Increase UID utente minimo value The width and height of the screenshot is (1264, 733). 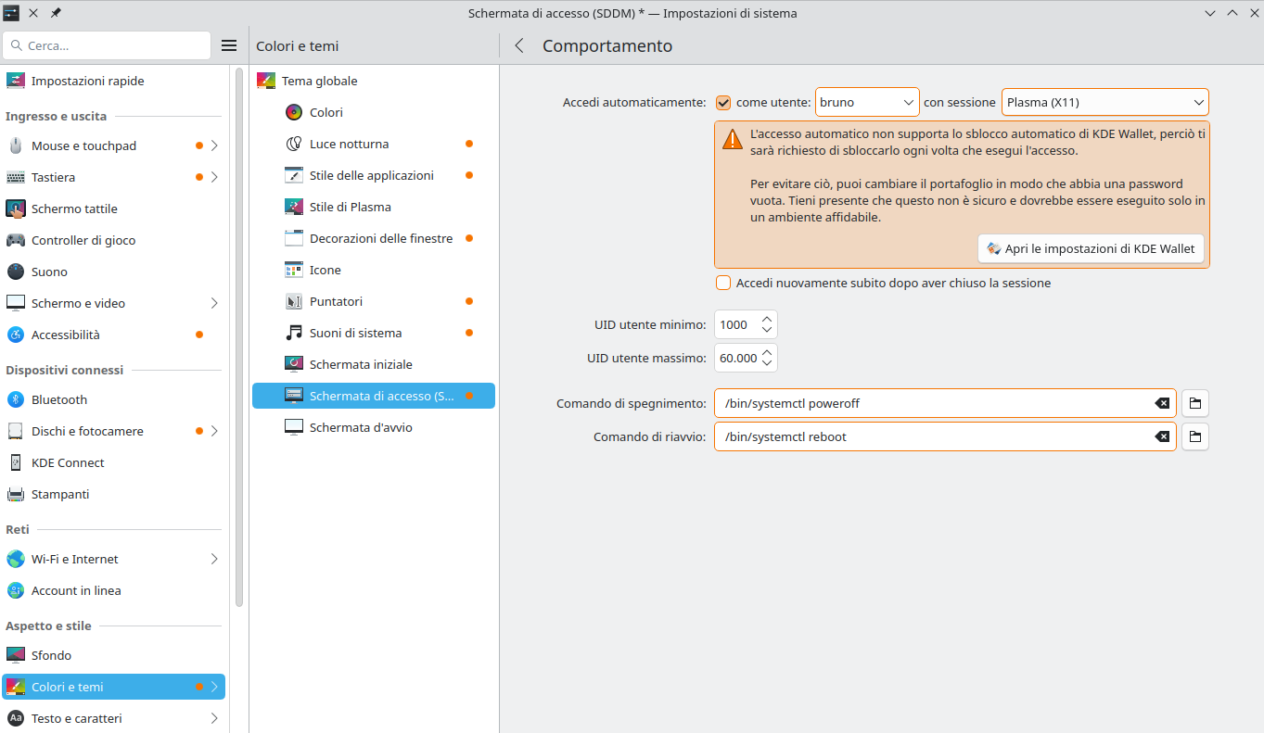(767, 320)
